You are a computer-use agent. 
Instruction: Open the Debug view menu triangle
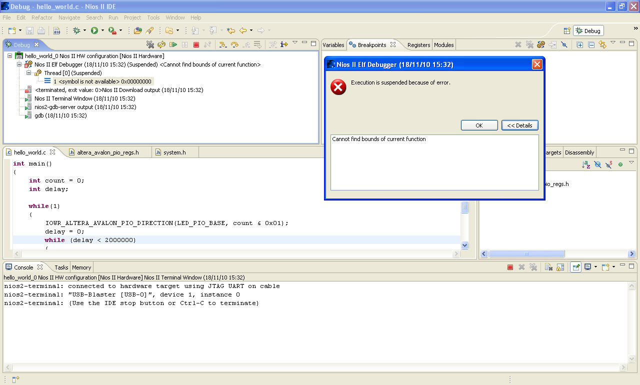(295, 42)
